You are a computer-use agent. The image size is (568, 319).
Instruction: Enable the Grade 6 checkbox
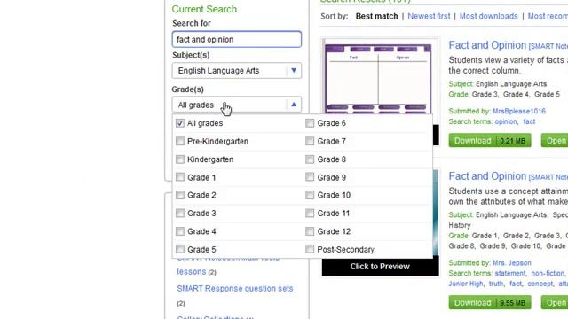(310, 123)
